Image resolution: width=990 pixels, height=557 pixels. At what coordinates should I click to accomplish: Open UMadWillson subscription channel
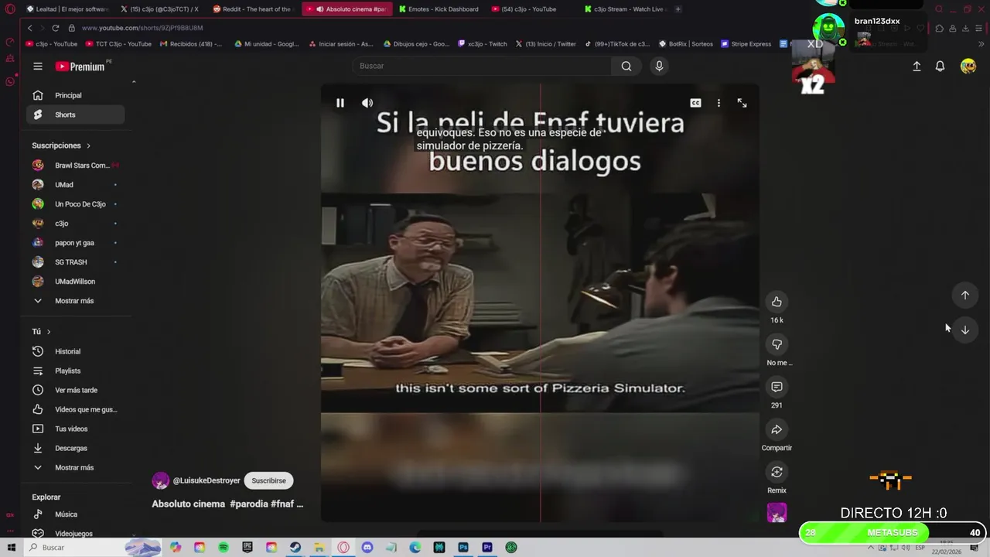coord(75,282)
